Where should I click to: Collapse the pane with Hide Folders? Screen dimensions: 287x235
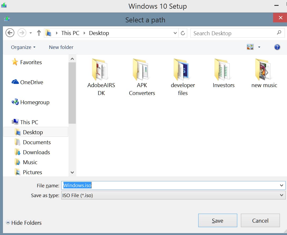[24, 223]
